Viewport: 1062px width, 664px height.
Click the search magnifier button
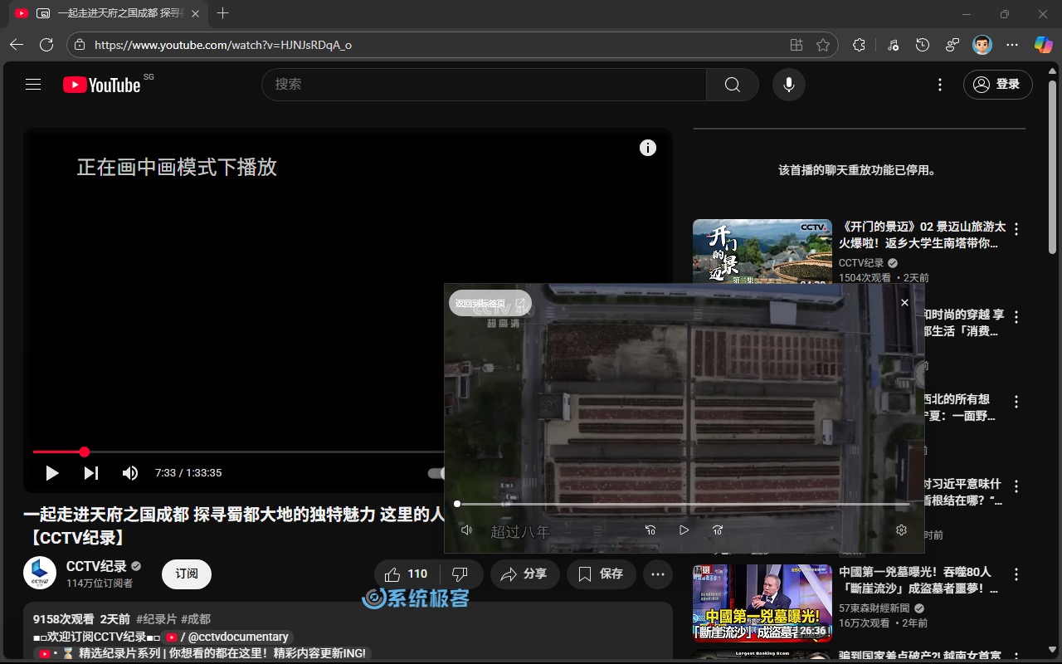tap(732, 85)
